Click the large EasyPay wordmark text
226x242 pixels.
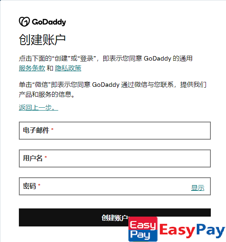tap(192, 231)
